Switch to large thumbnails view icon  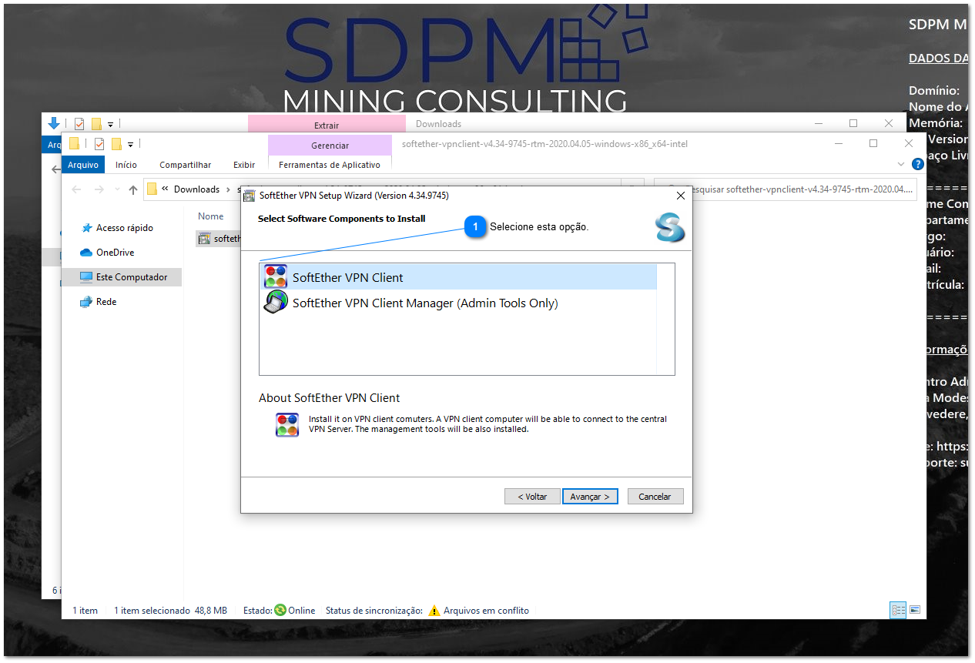(x=915, y=610)
